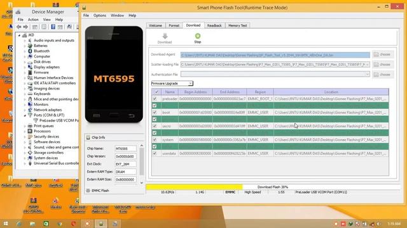
Task: Collapse the JKD root computer node
Action: pos(19,35)
